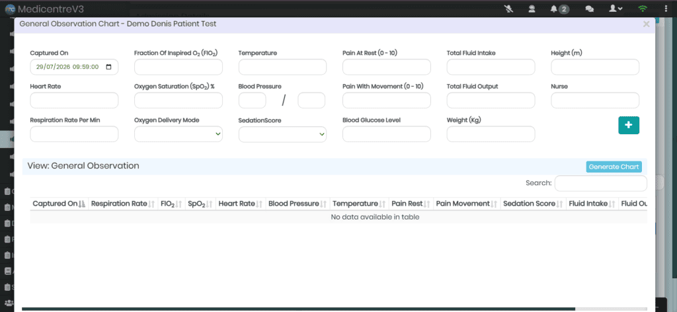This screenshot has width=677, height=312.
Task: Click the Pain With Movement input field
Action: pyautogui.click(x=386, y=100)
